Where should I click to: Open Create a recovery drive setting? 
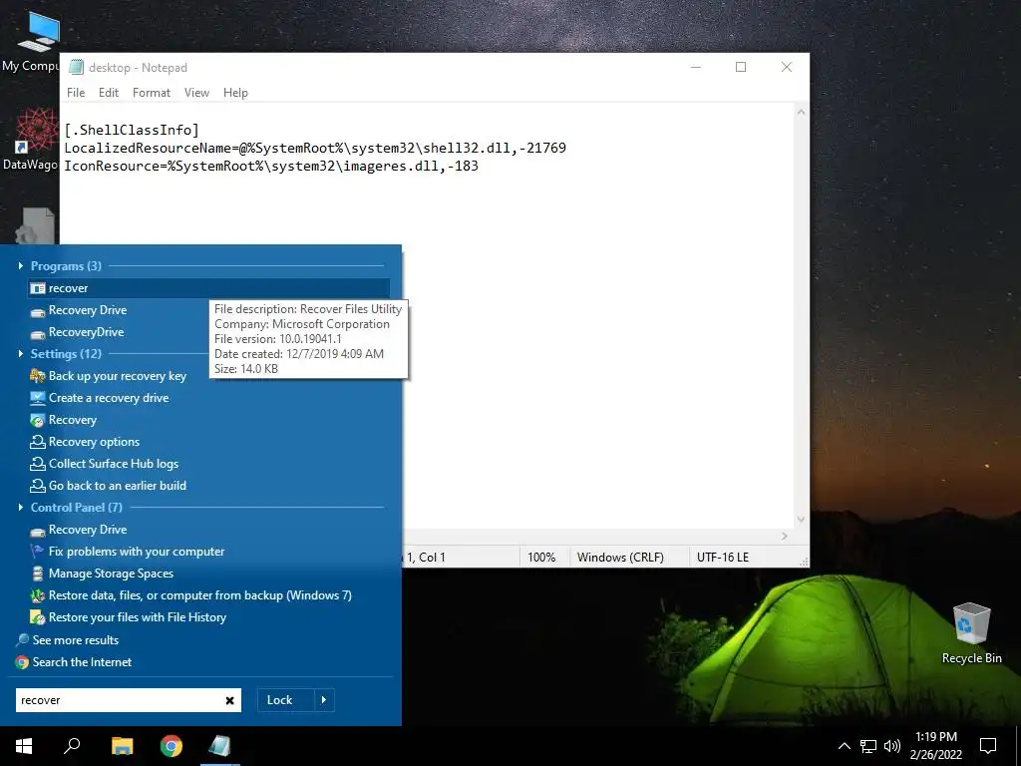click(99, 398)
